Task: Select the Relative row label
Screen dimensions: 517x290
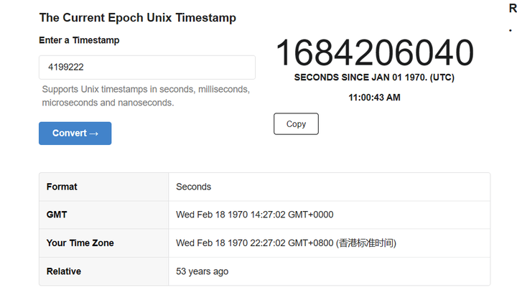Action: (64, 271)
